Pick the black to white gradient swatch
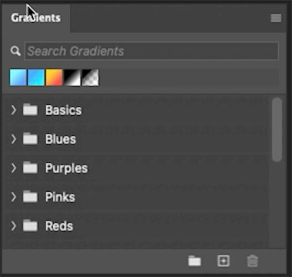292x277 pixels. 72,78
